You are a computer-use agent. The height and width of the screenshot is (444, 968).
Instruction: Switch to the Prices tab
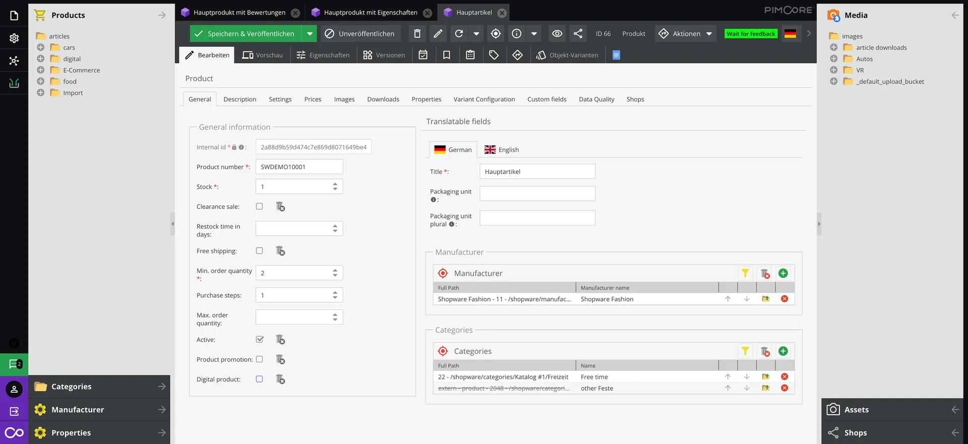pos(313,100)
